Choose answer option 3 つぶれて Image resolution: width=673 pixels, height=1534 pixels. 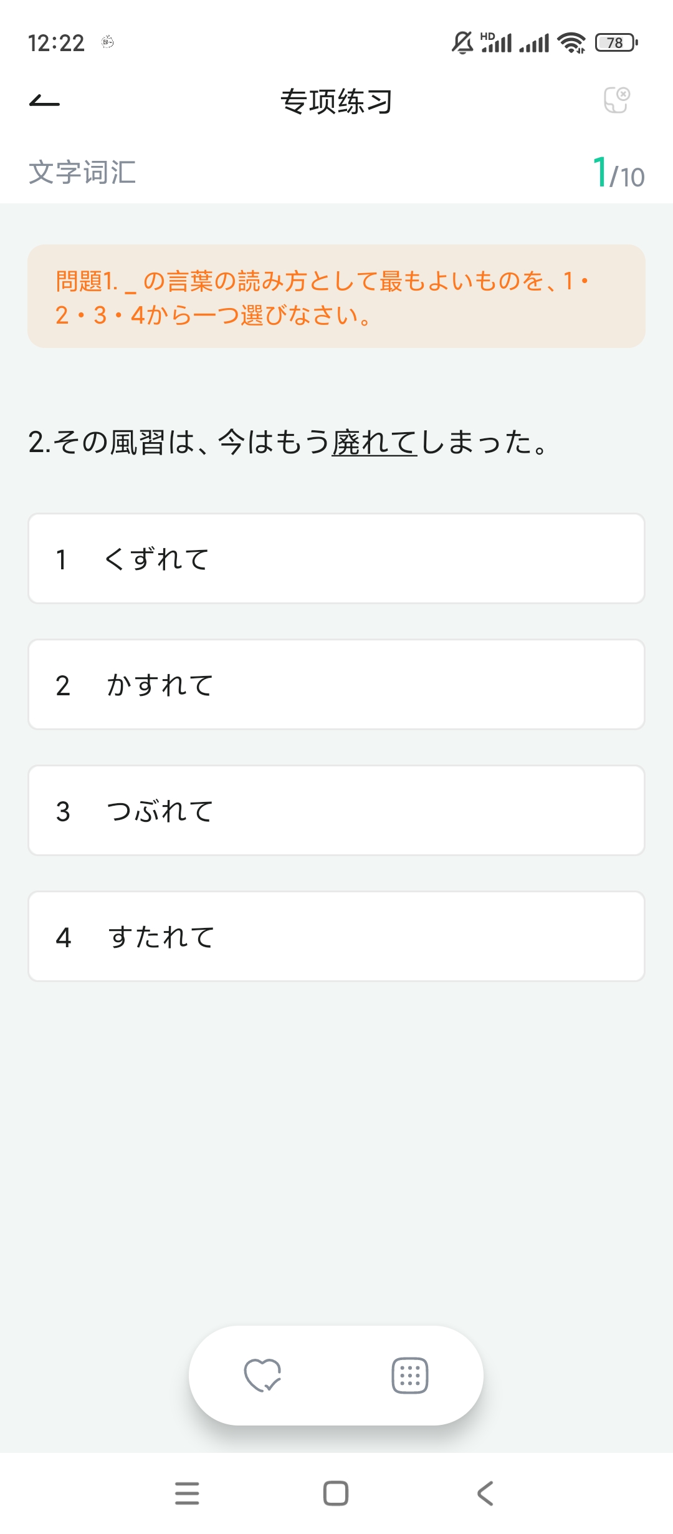tap(336, 811)
